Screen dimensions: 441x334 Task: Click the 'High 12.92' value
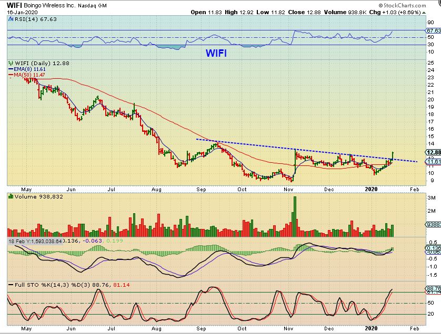point(239,13)
